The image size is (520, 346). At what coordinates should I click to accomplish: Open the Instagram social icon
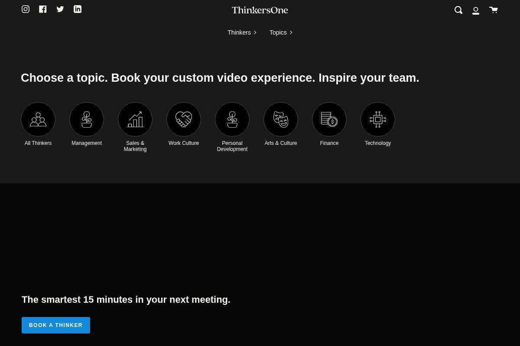pos(26,9)
